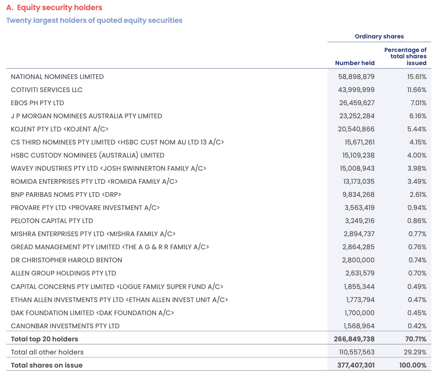Viewport: 436px width, 379px height.
Task: Click the percentage 70.71%
Action: click(x=417, y=339)
